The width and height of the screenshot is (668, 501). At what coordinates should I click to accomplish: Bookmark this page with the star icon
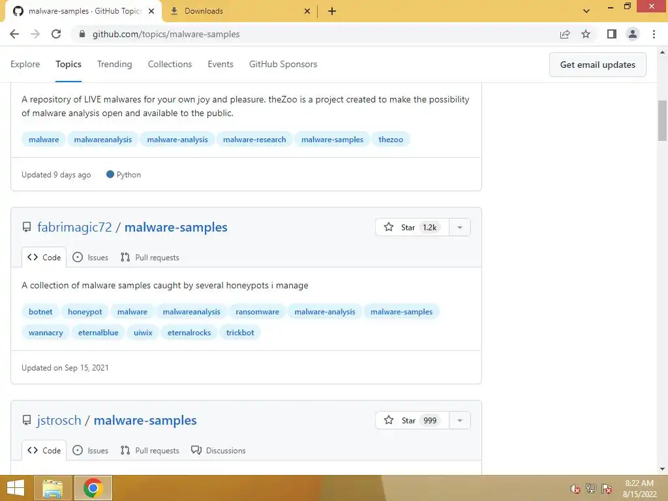click(x=586, y=34)
